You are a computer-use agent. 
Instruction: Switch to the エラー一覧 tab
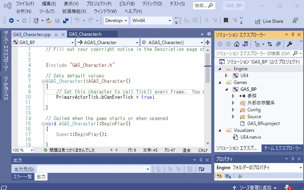pos(22,177)
